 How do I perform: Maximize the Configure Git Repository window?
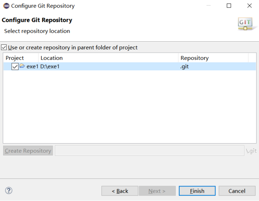(x=229, y=6)
